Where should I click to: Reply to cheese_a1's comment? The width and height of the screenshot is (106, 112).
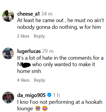point(39,36)
